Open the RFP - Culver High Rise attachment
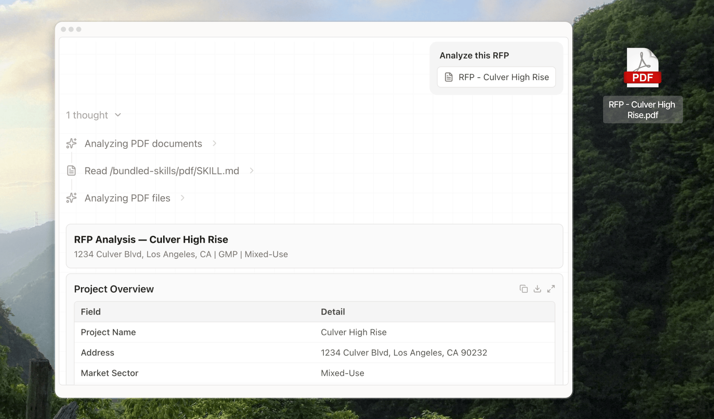This screenshot has height=419, width=714. [496, 77]
